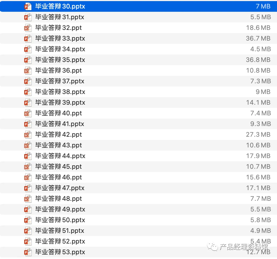Click the 36.7 MB size value
Screen dimensions: 277x259
click(258, 38)
